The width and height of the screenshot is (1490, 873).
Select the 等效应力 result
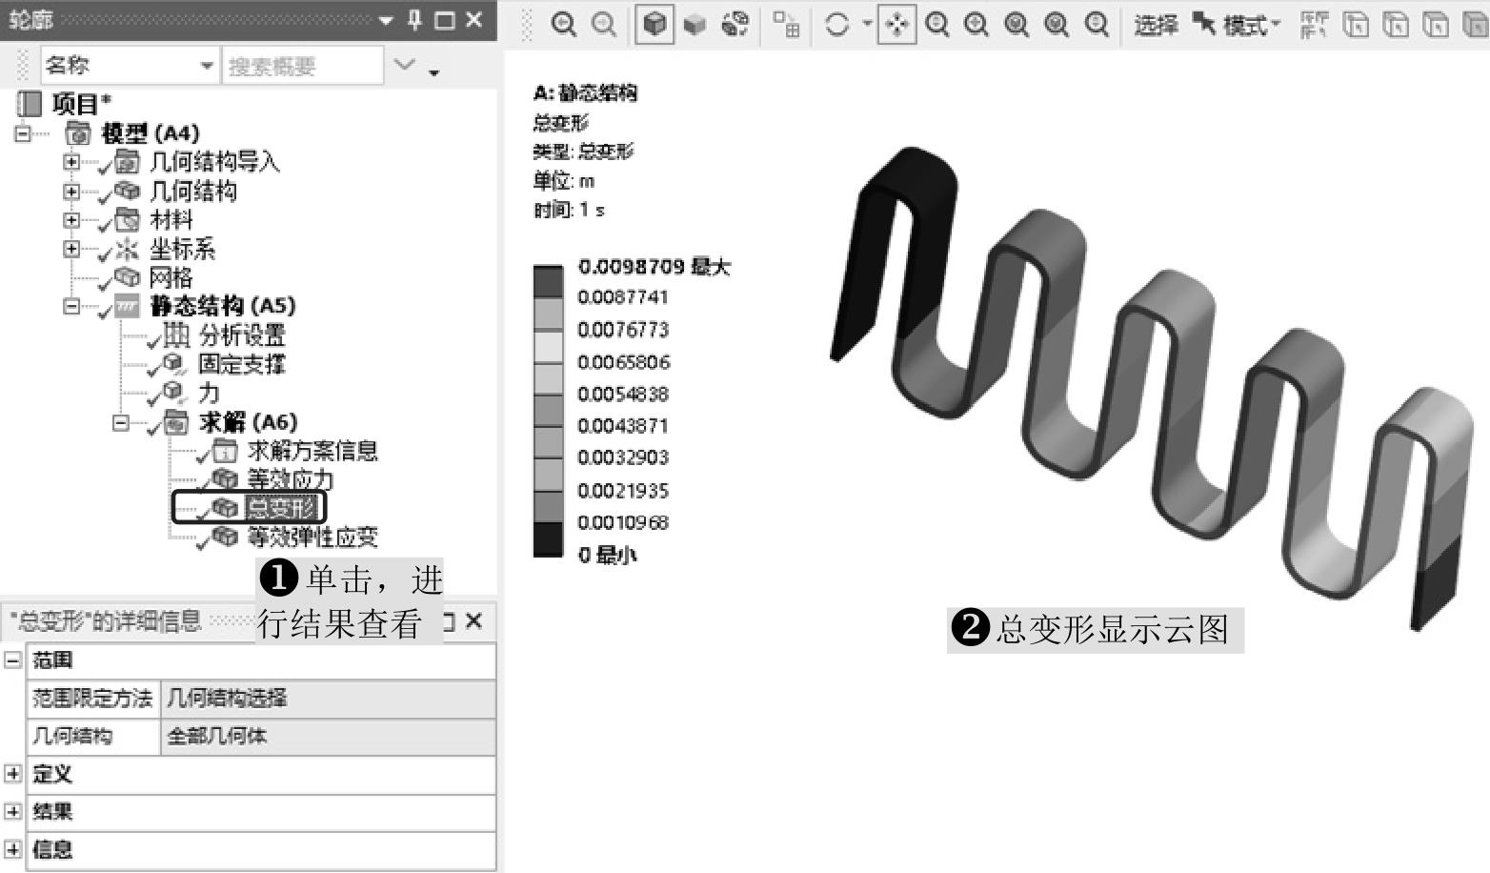point(291,479)
